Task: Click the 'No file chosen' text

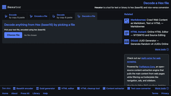Action: click(x=30, y=35)
